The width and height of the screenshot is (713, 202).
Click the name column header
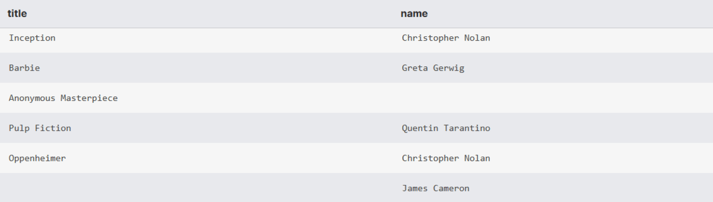[x=414, y=14]
